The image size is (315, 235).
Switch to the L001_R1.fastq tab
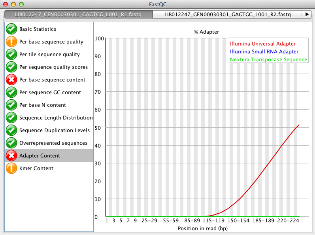[79, 15]
